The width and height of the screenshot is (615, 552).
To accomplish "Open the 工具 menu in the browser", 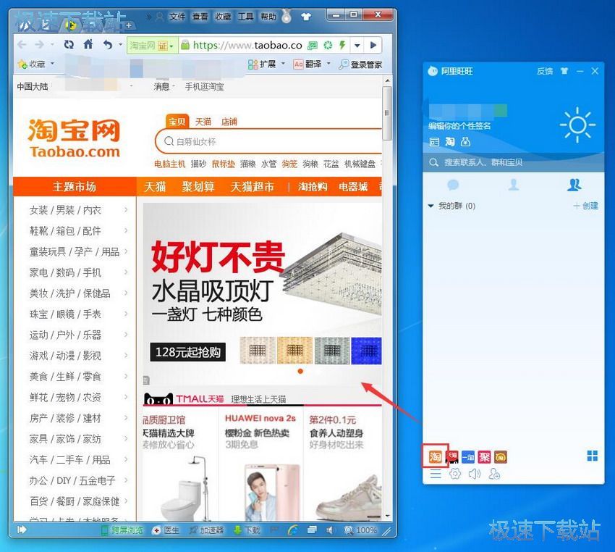I will [245, 17].
